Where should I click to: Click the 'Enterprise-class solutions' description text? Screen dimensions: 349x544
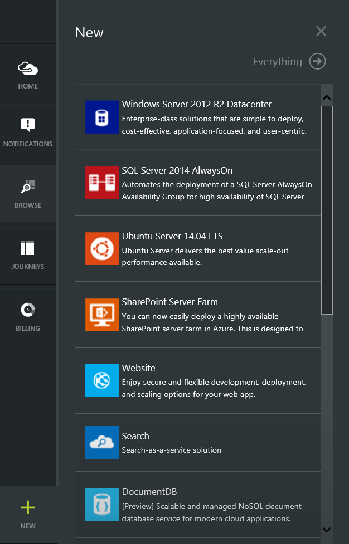tap(214, 125)
